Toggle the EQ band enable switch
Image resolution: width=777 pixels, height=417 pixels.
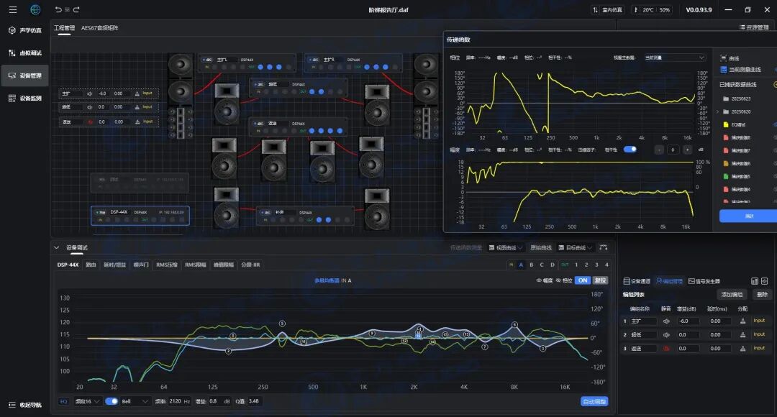click(x=112, y=401)
